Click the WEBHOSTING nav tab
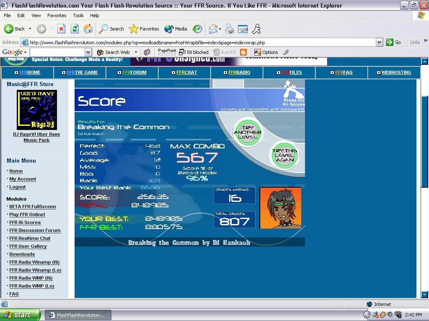The height and width of the screenshot is (321, 429). 394,72
